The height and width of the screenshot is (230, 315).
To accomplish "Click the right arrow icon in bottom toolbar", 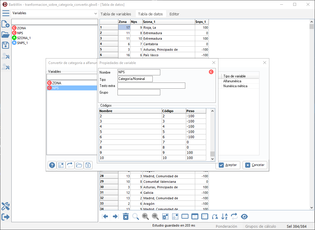I will pos(115,216).
